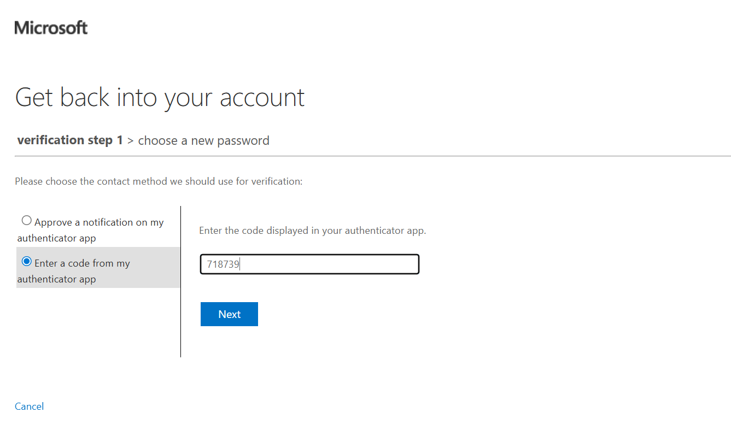Select the "Approve a notification" radio button
731x442 pixels.
pyautogui.click(x=26, y=221)
